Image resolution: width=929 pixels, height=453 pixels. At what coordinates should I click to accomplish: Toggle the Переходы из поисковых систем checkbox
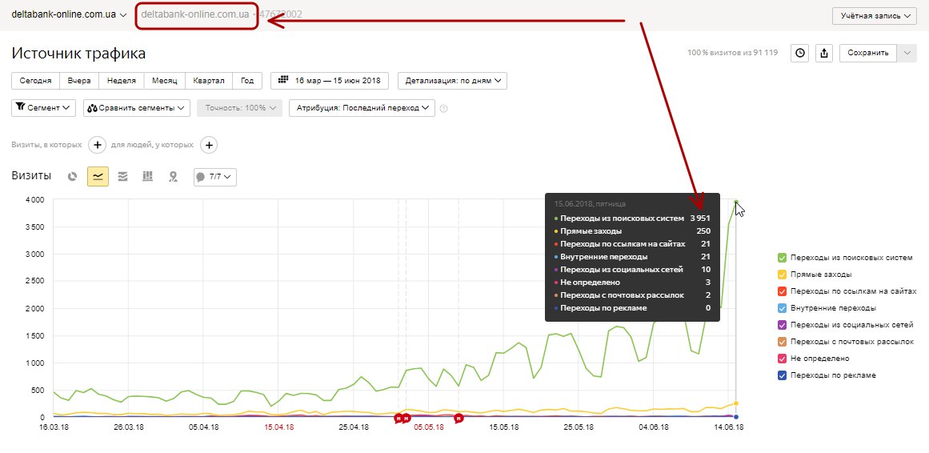click(x=782, y=258)
